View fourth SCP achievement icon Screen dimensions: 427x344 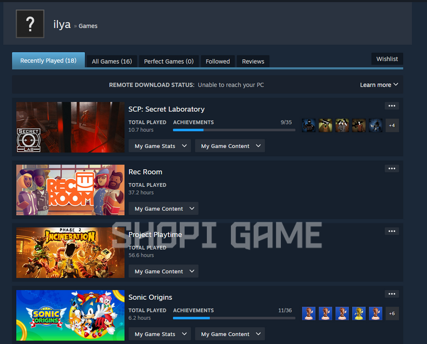point(359,126)
